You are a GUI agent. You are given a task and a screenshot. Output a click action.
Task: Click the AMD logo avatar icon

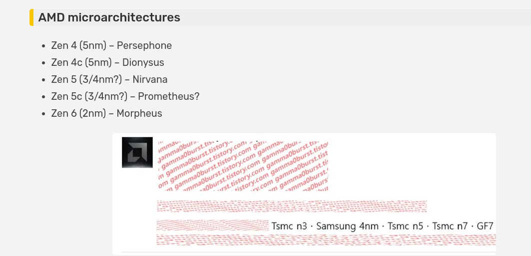tap(137, 152)
